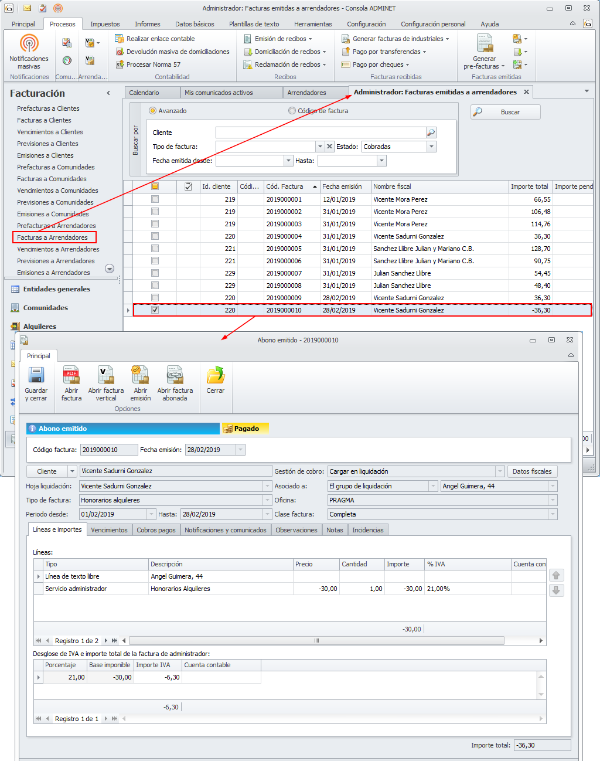
Task: Open Vencimientos a Comunidades in sidebar
Action: click(57, 191)
